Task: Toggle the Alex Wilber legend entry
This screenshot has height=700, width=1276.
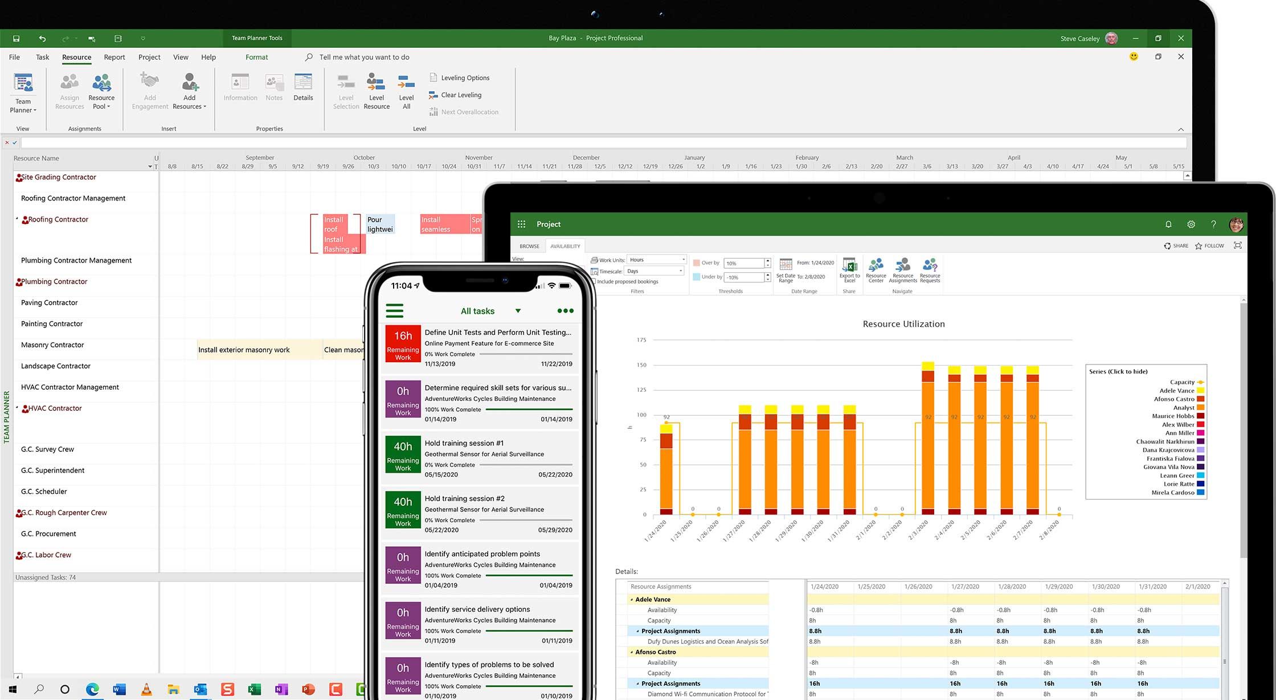Action: tap(1183, 425)
